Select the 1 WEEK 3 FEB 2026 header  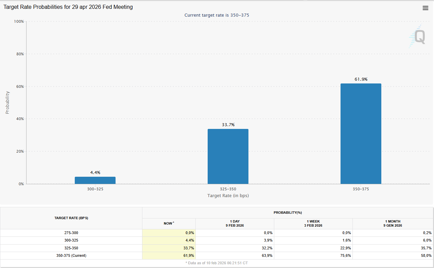pos(313,223)
